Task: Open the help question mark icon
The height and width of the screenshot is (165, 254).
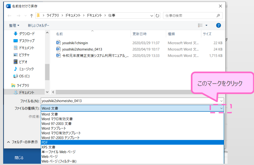Action: [218, 26]
